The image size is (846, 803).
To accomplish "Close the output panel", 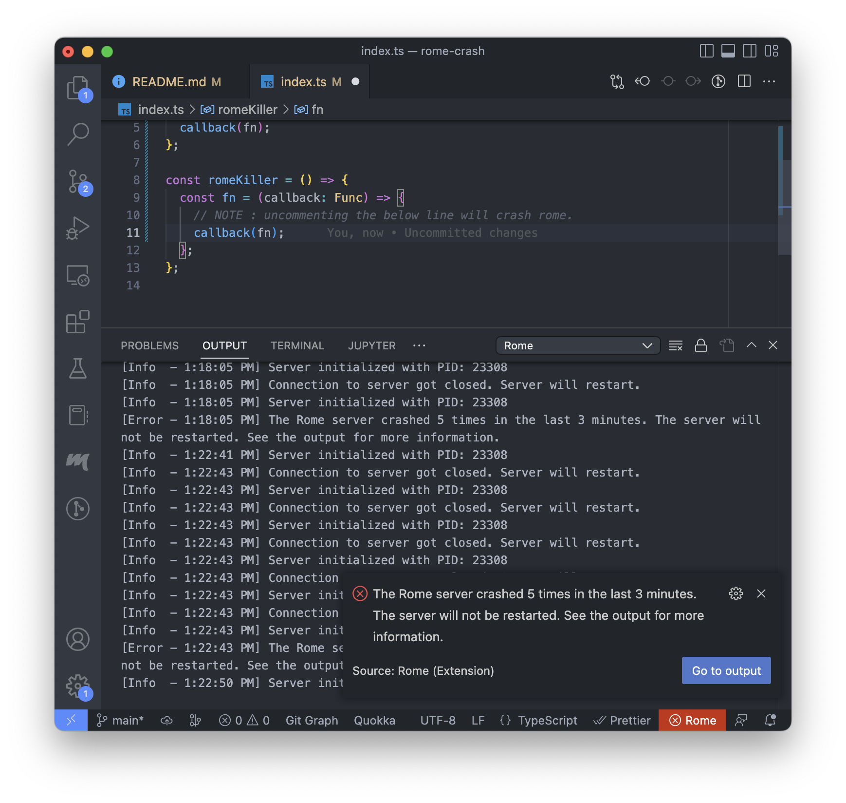I will (x=773, y=345).
